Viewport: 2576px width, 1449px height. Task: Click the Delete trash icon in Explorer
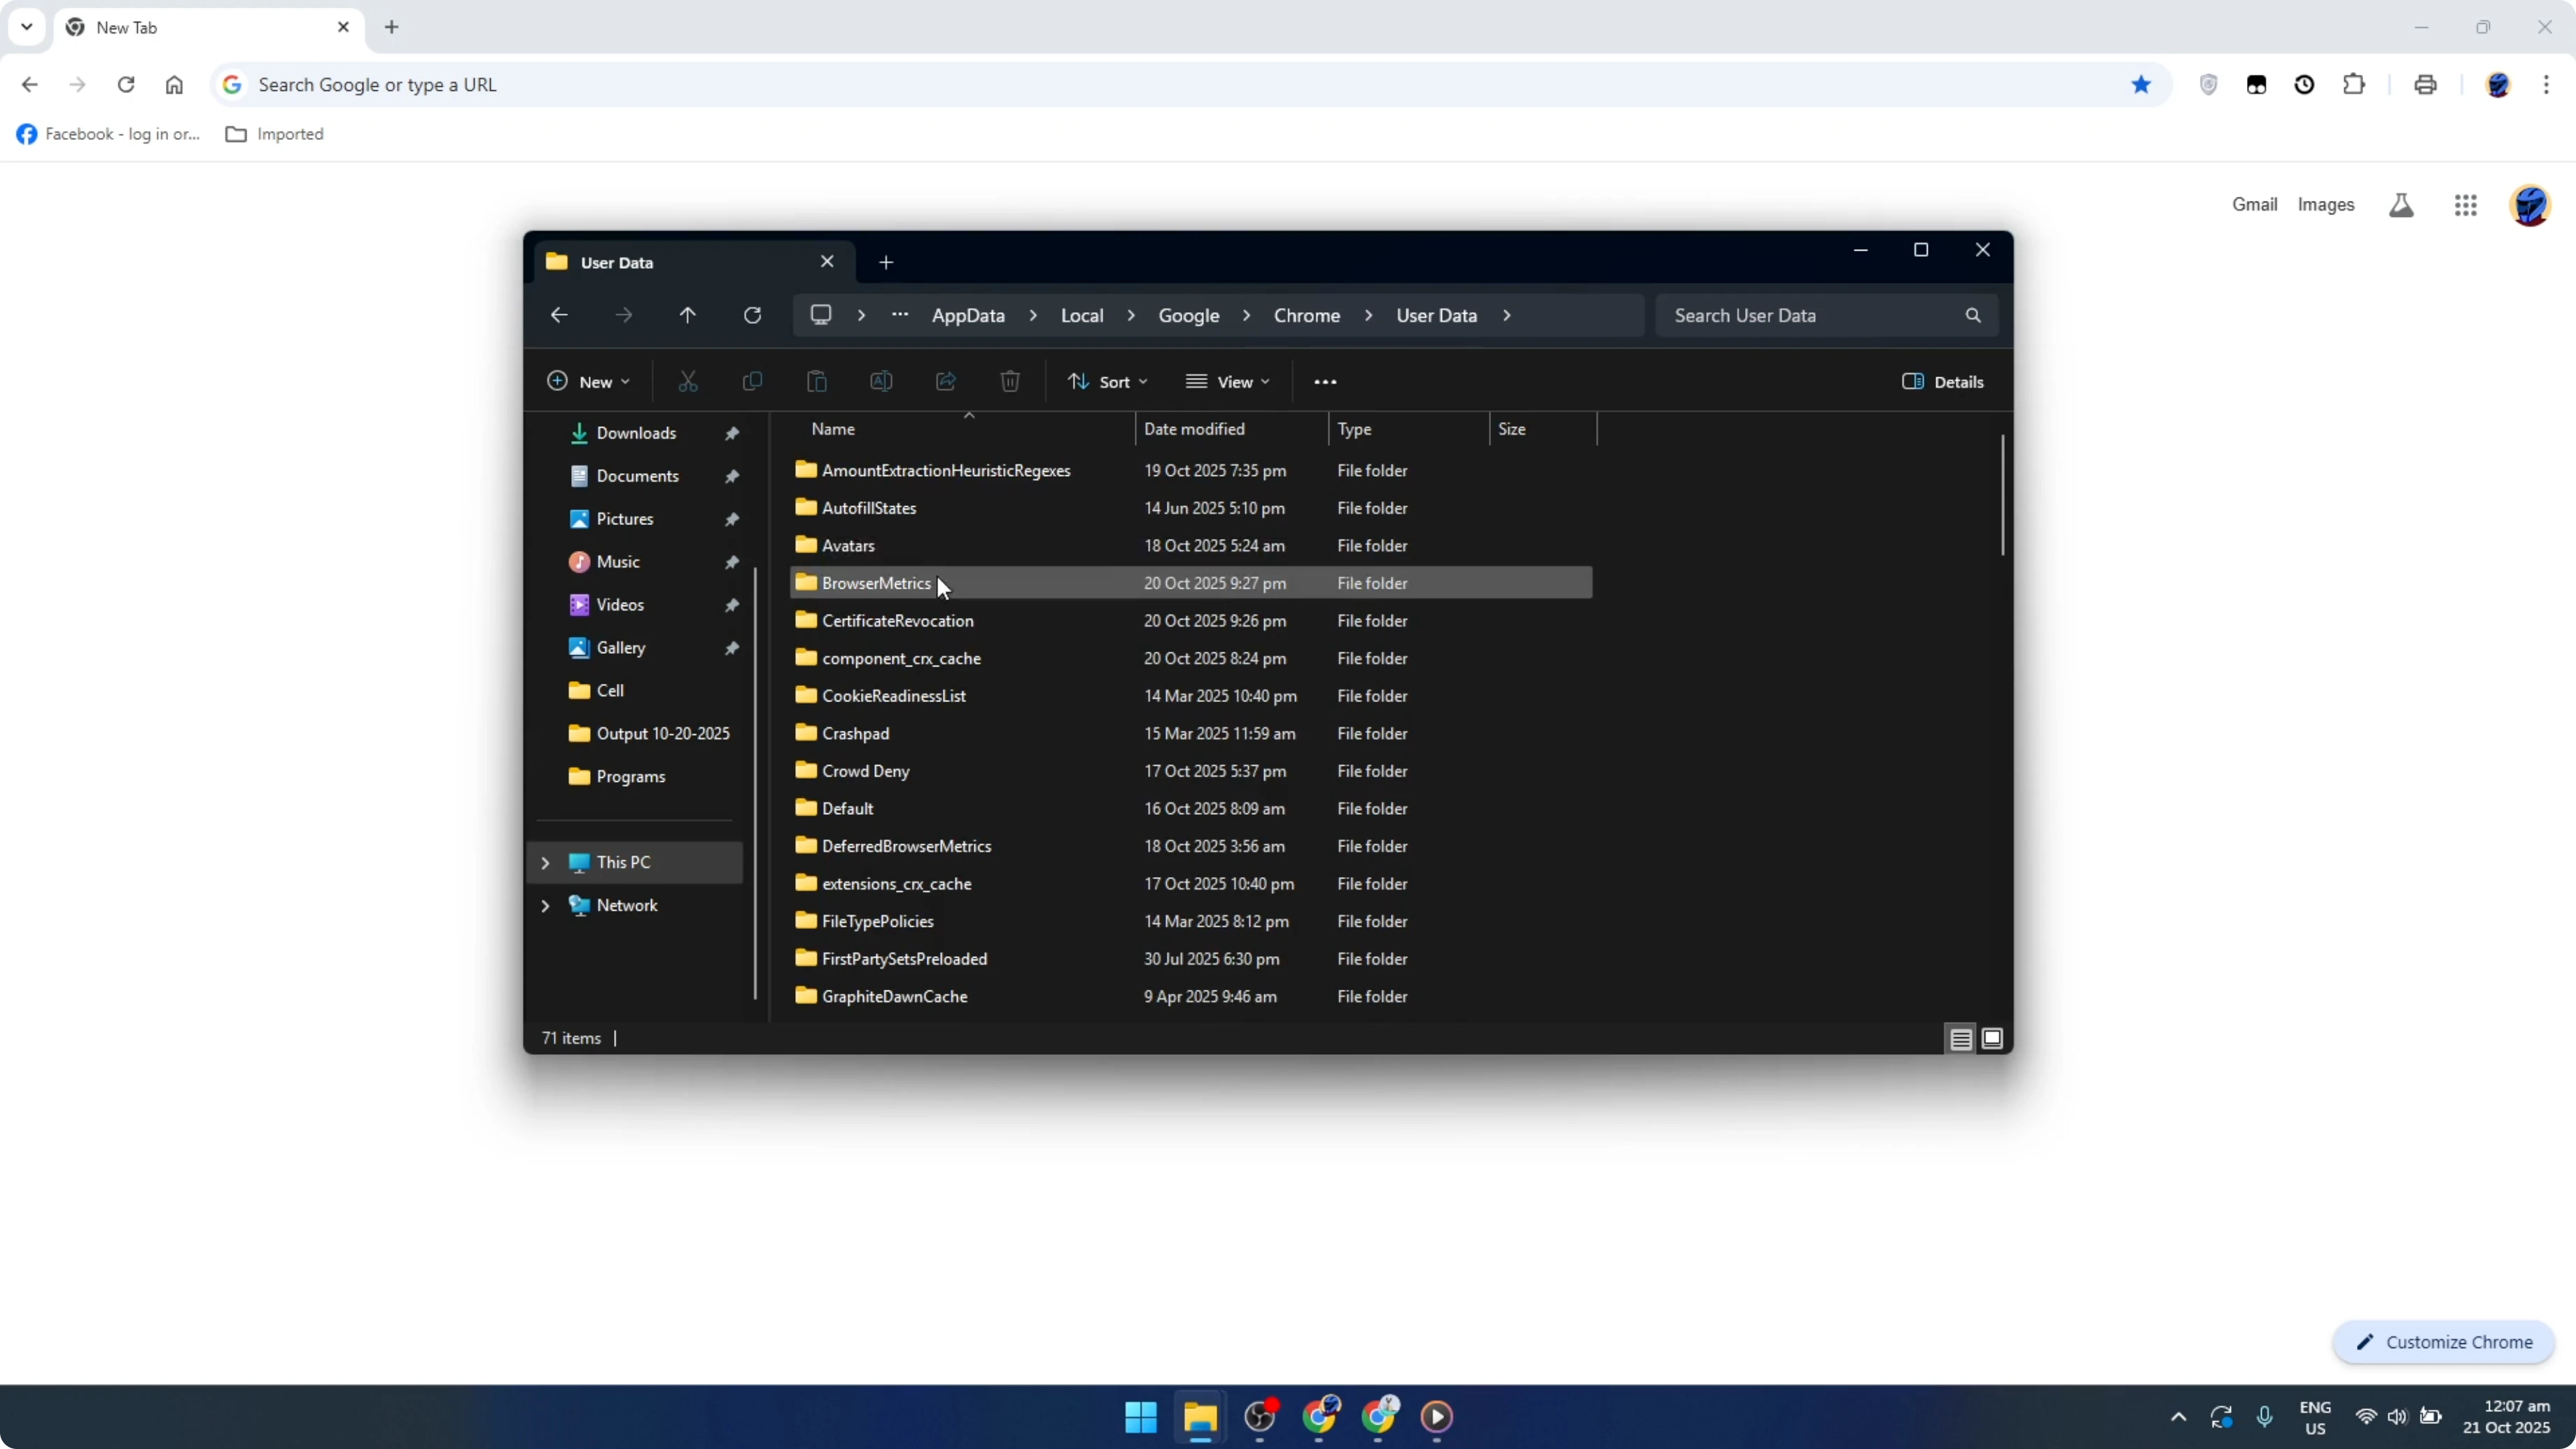pos(1010,381)
